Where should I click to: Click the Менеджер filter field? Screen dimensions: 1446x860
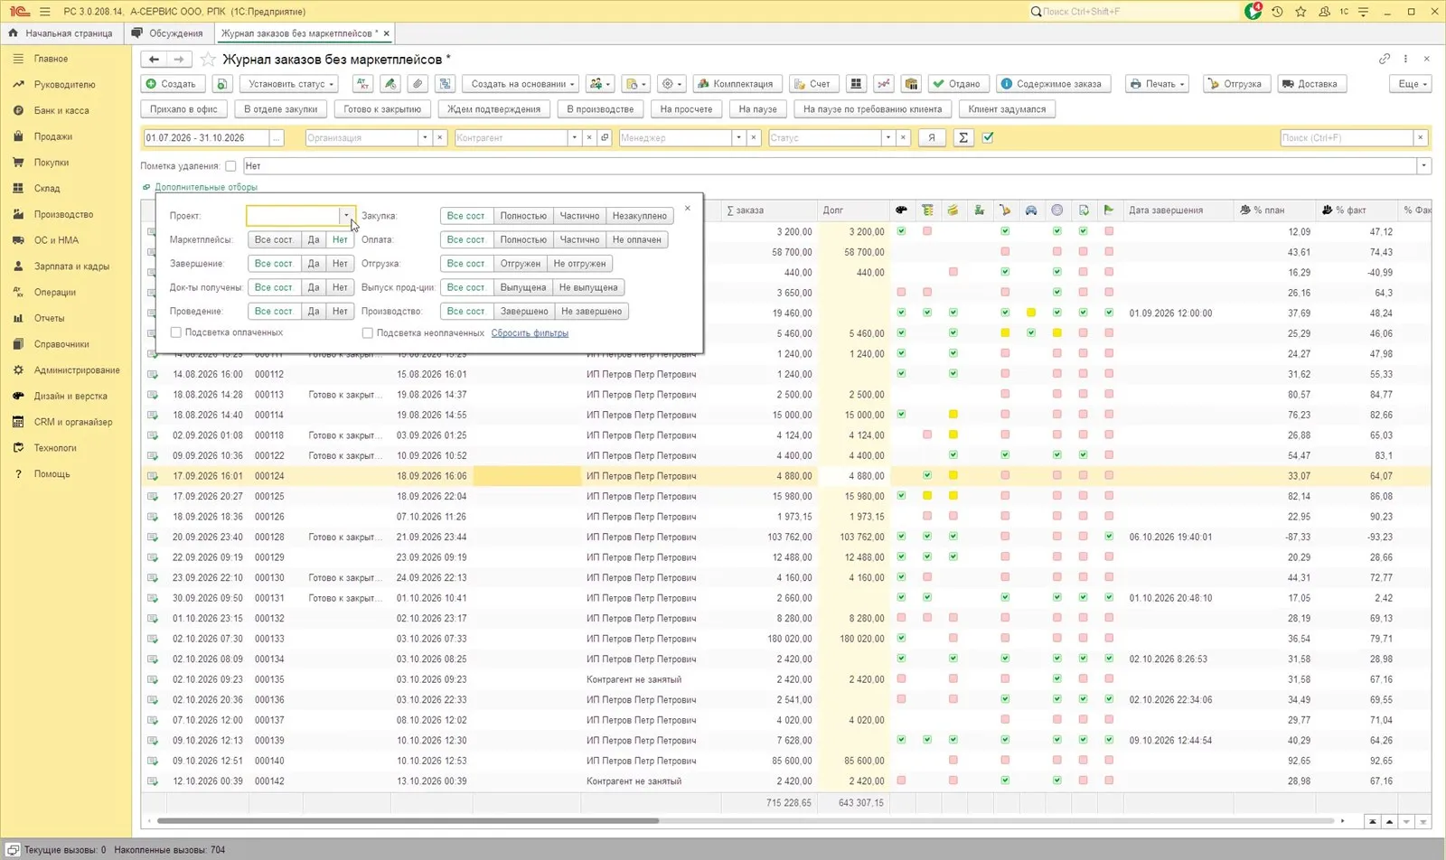click(x=674, y=138)
